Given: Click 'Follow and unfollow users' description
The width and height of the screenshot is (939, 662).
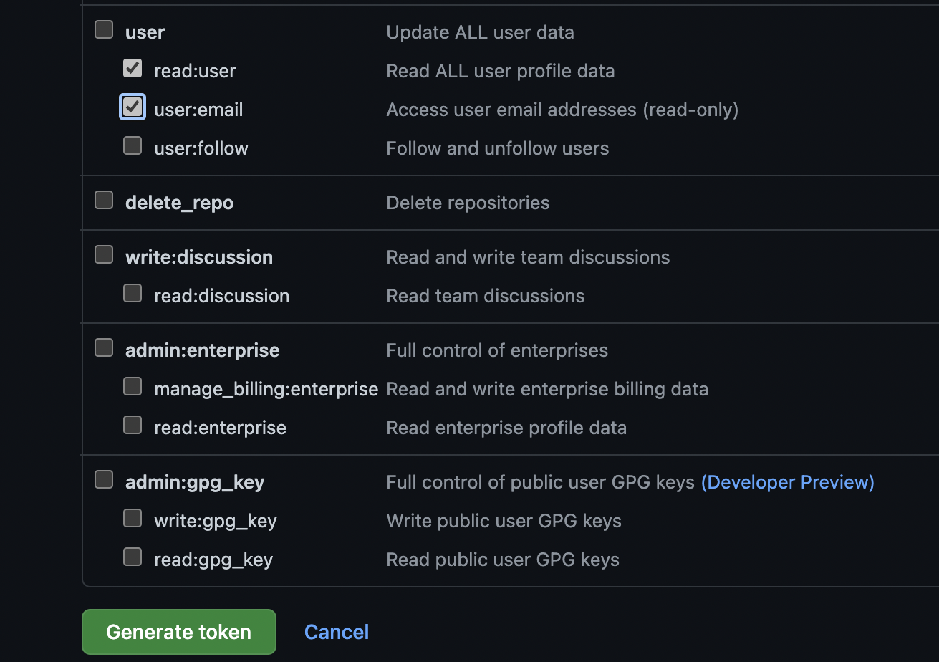Looking at the screenshot, I should (498, 148).
